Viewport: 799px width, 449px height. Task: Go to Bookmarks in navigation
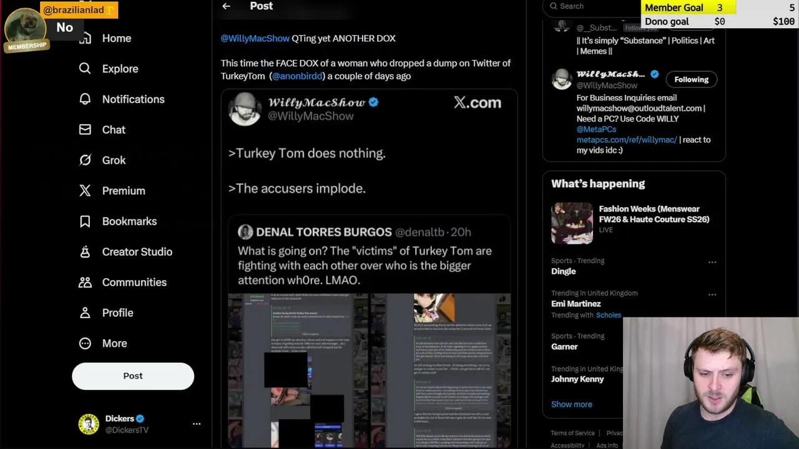point(129,221)
